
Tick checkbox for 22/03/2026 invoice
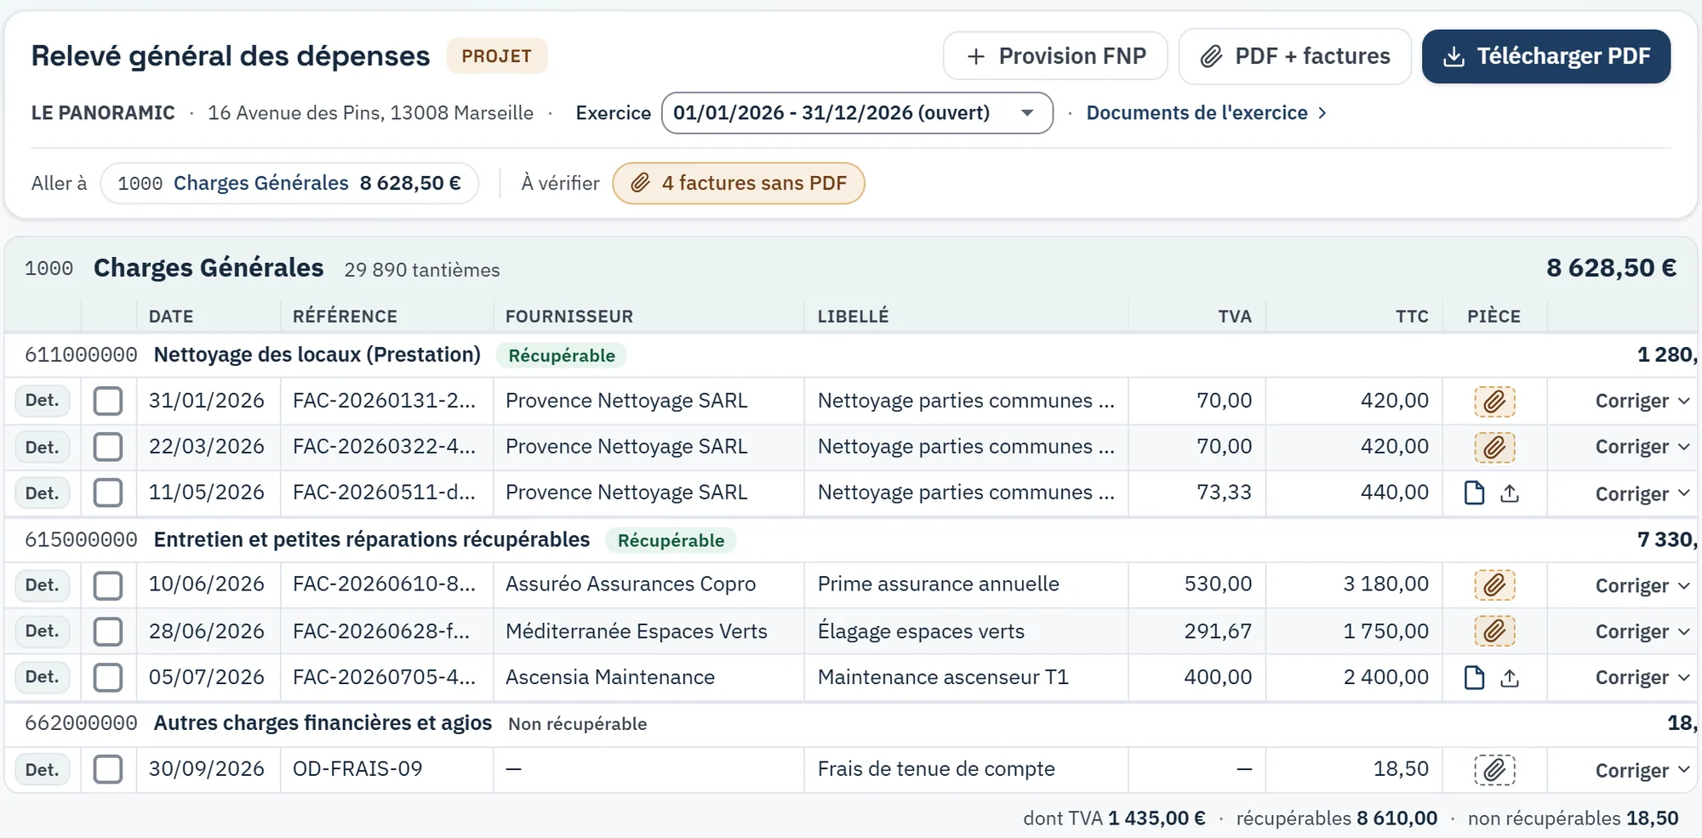[x=108, y=447]
